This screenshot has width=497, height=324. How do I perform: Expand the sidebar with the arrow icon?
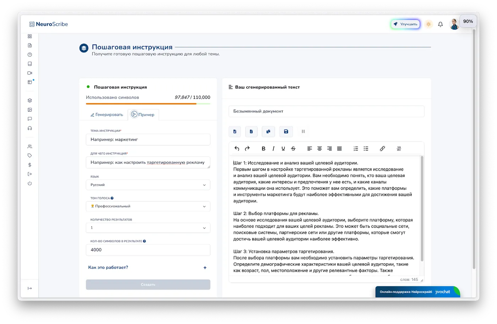click(30, 288)
